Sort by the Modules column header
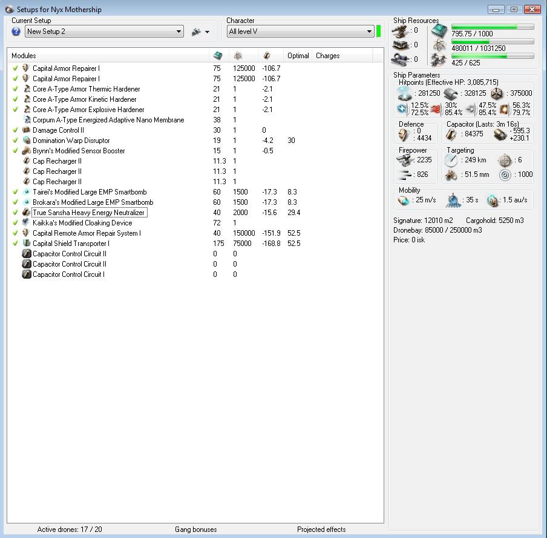The height and width of the screenshot is (538, 547). pos(108,56)
